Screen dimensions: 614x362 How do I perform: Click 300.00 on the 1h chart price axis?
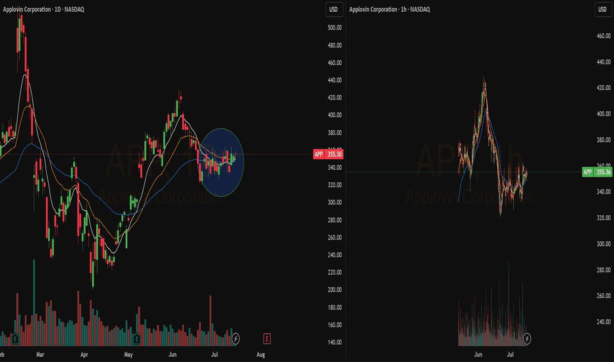603,244
